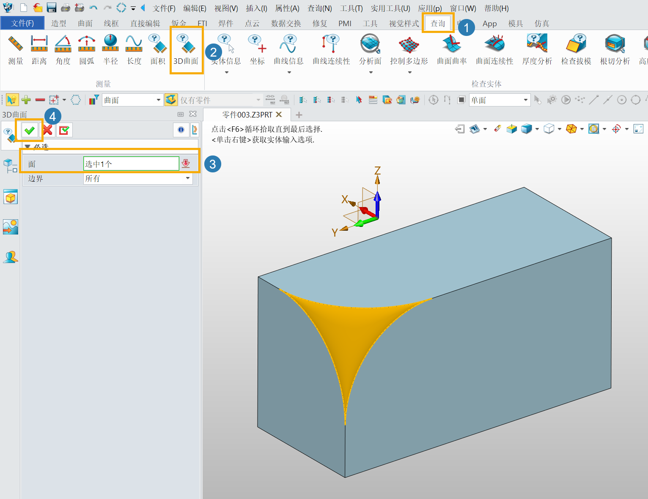This screenshot has width=648, height=499.
Task: Click the apply checkbox-style button
Action: pos(64,130)
